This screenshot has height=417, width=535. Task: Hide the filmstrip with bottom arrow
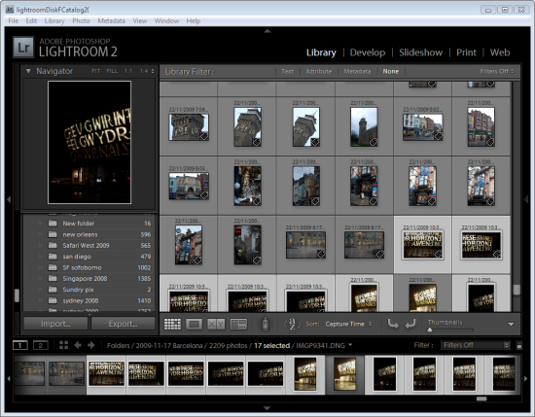267,408
